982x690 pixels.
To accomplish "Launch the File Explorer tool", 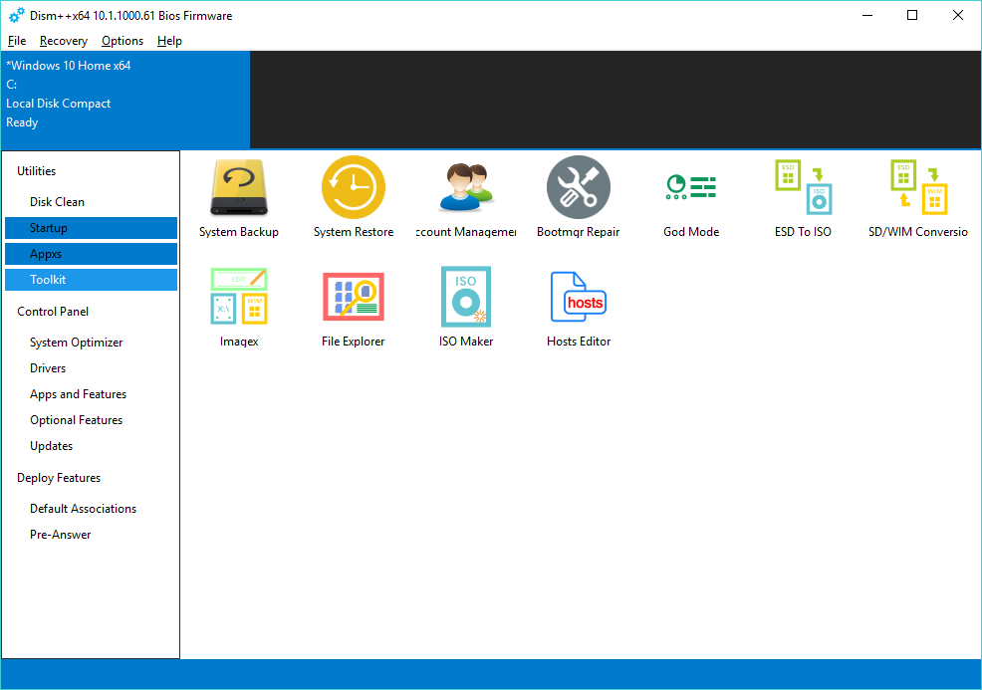I will pos(354,308).
